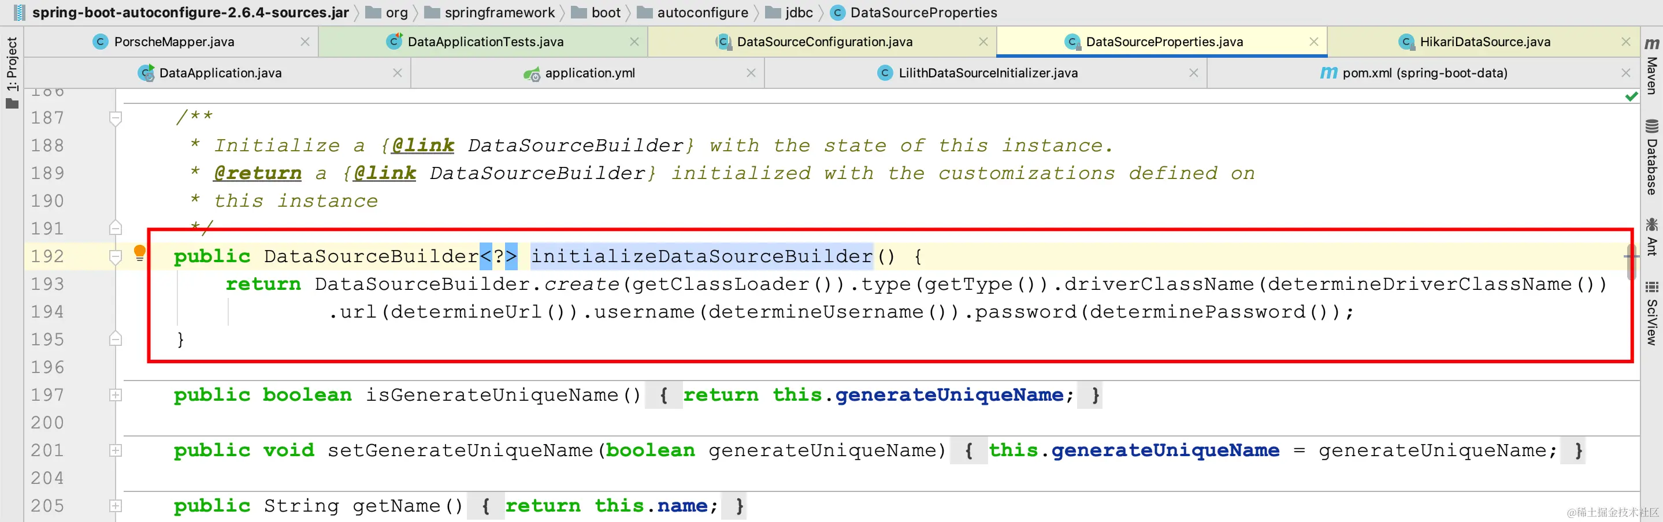Close the LilithDataSourceInitializer.java tab
The width and height of the screenshot is (1663, 522).
[x=1194, y=73]
